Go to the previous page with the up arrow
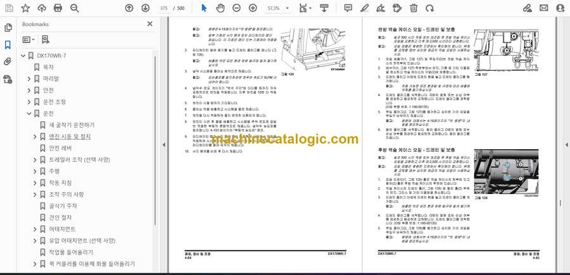Viewport: 570px width, 275px height. click(129, 8)
